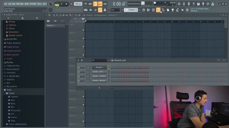The image size is (229, 128).
Task: Open Channel rack options menu arrow
Action: pos(78,60)
